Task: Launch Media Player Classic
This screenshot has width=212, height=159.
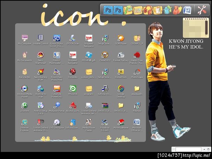Action: point(89,125)
